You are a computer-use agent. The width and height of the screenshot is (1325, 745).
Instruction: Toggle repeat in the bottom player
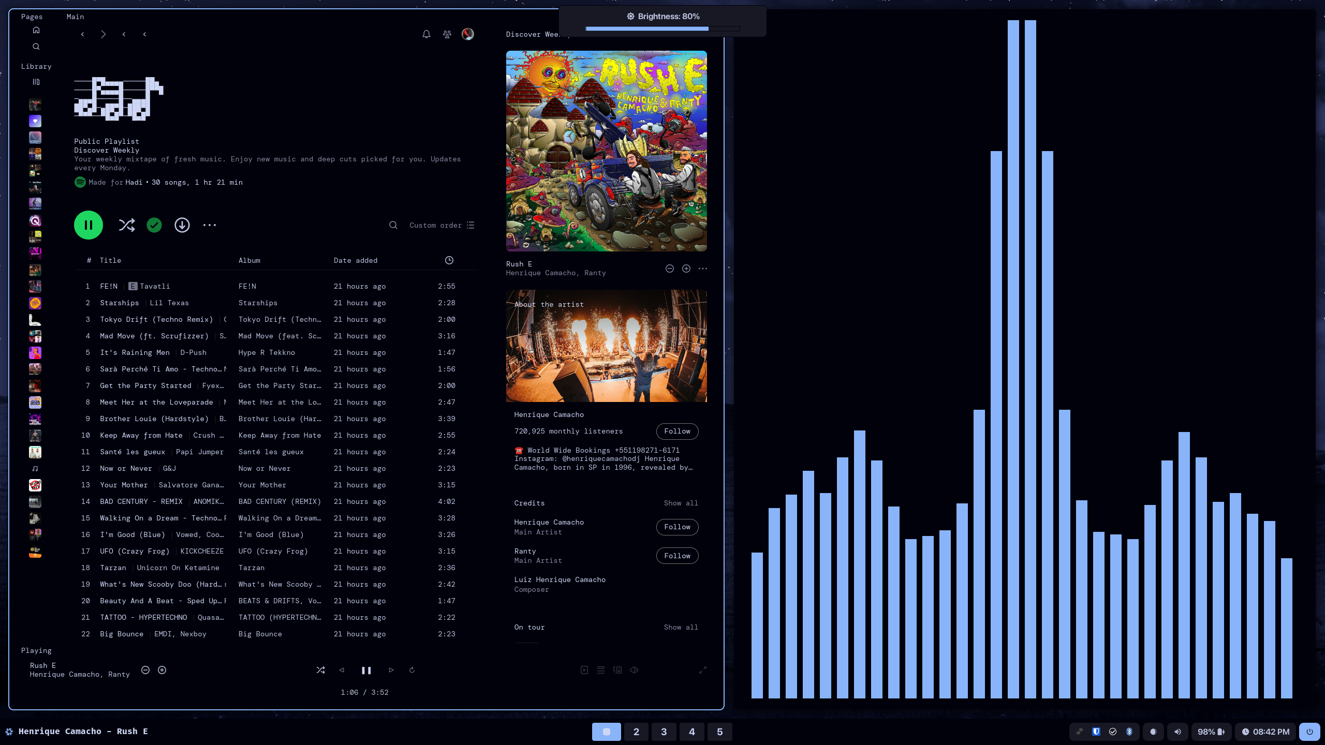[x=411, y=670]
